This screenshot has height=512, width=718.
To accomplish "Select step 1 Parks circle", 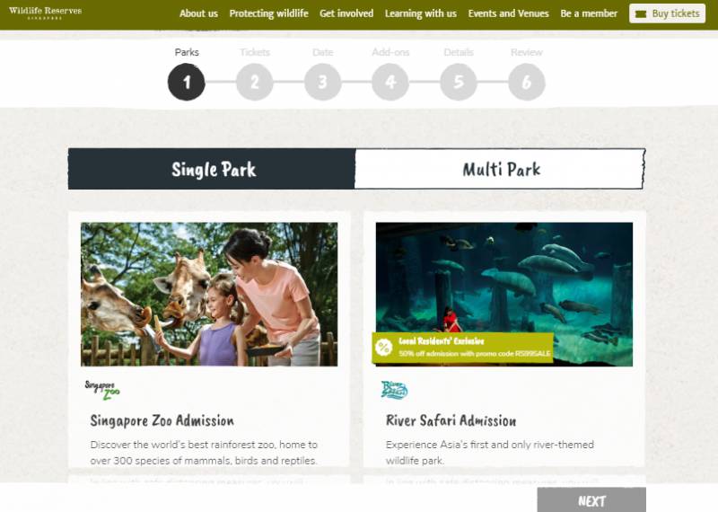I will [x=187, y=82].
